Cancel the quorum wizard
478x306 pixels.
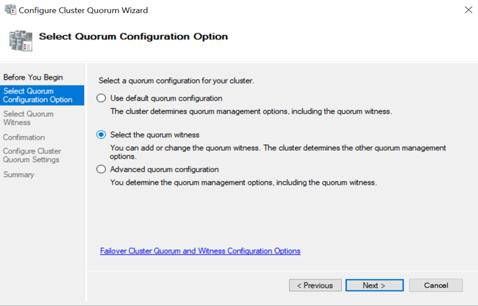436,285
